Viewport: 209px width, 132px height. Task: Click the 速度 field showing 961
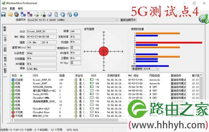(41, 48)
